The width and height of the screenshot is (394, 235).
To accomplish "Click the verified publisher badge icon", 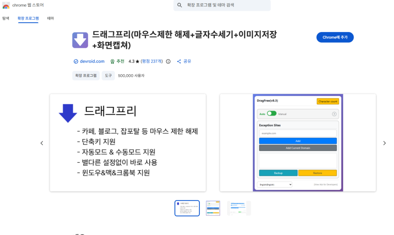I will click(x=76, y=61).
